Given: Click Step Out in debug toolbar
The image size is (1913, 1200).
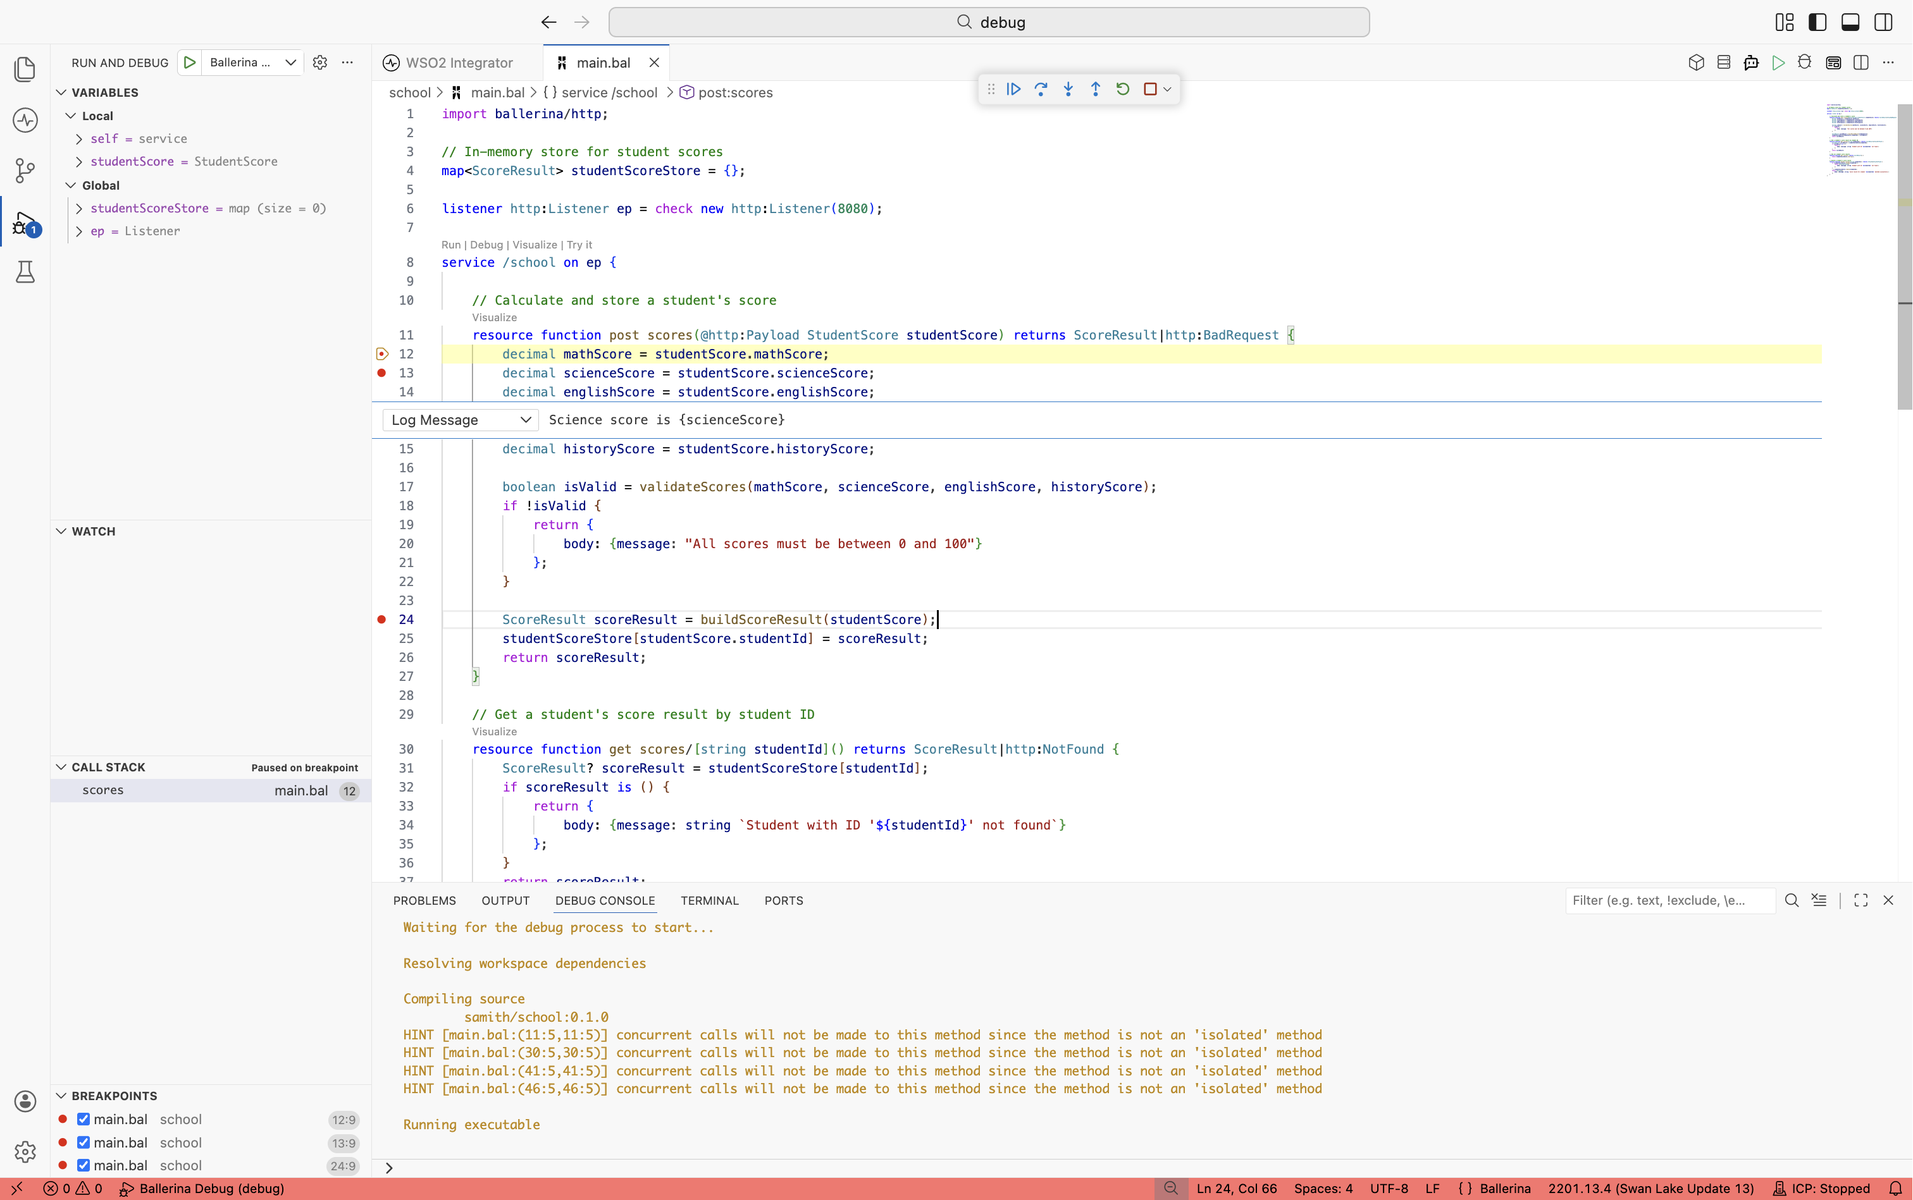Looking at the screenshot, I should 1095,89.
